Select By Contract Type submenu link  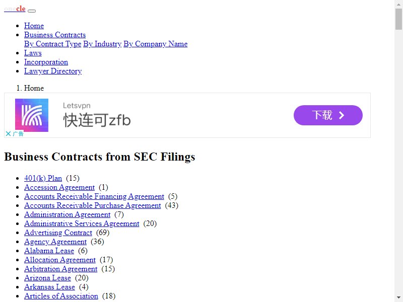52,44
